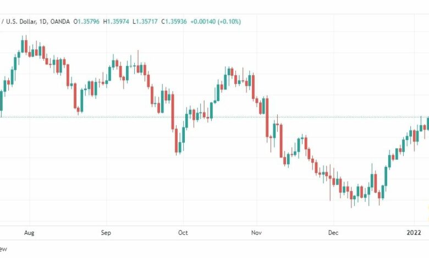Select the Close value 1.35936 in the legend
The image size is (429, 258).
pyautogui.click(x=175, y=21)
